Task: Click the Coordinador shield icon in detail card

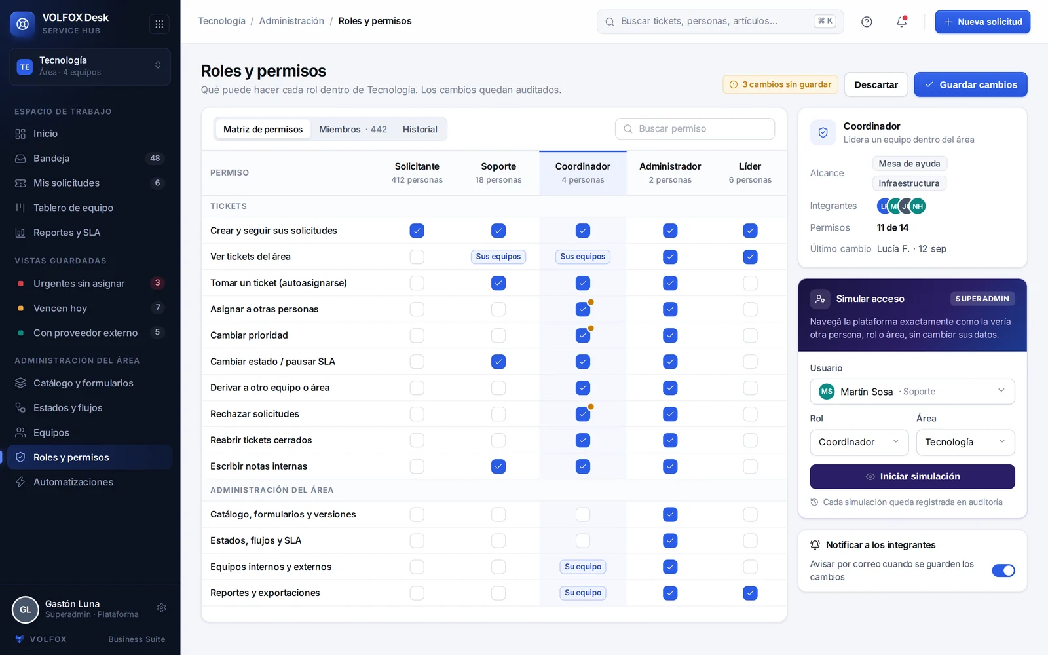Action: pos(823,132)
